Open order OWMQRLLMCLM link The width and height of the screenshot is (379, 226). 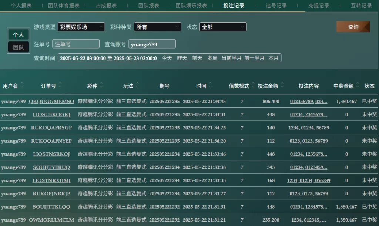pyautogui.click(x=51, y=220)
